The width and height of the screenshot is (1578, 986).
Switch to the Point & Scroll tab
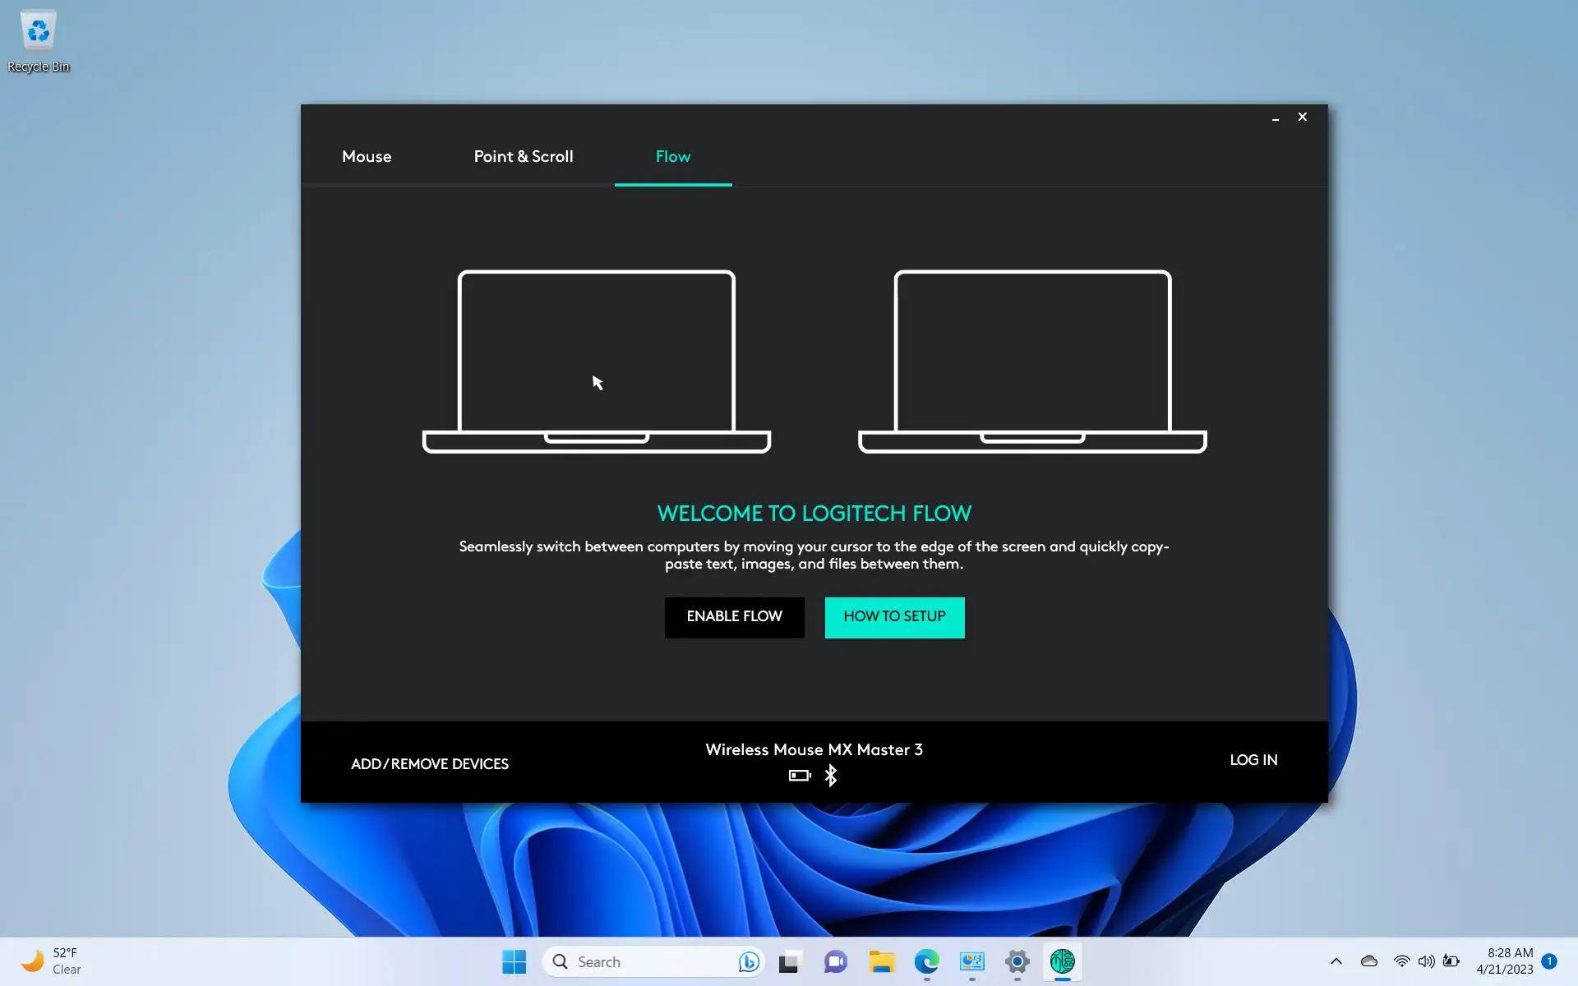[x=524, y=156]
